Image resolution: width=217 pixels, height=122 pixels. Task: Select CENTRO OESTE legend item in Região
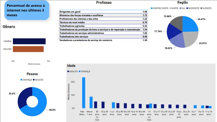[160, 8]
